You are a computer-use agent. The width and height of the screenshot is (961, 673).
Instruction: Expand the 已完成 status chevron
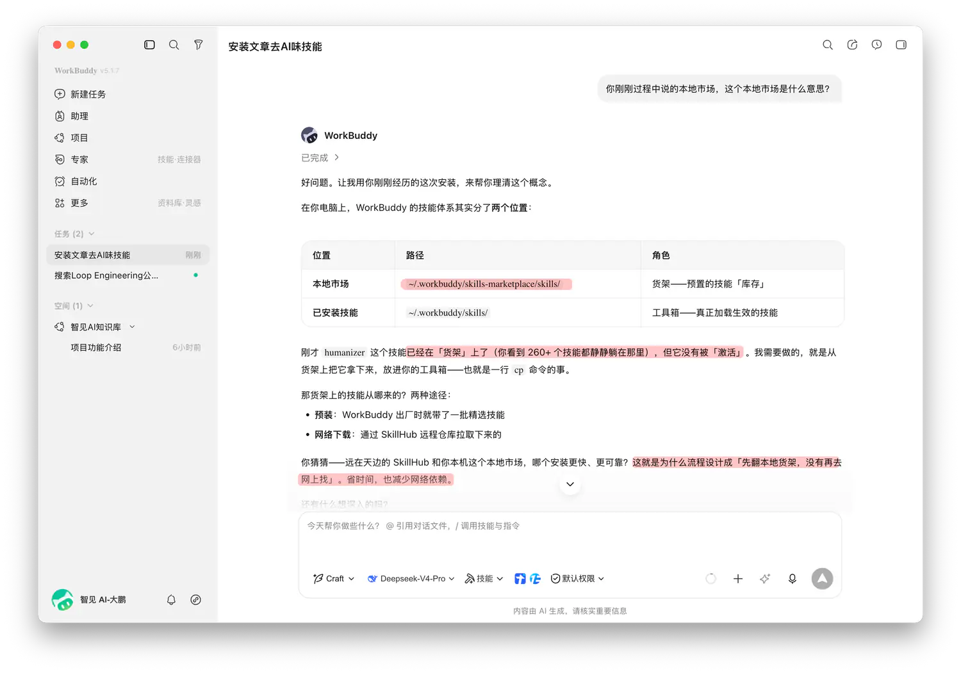click(336, 158)
